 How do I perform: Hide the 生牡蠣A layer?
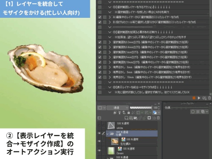tap(99, 141)
